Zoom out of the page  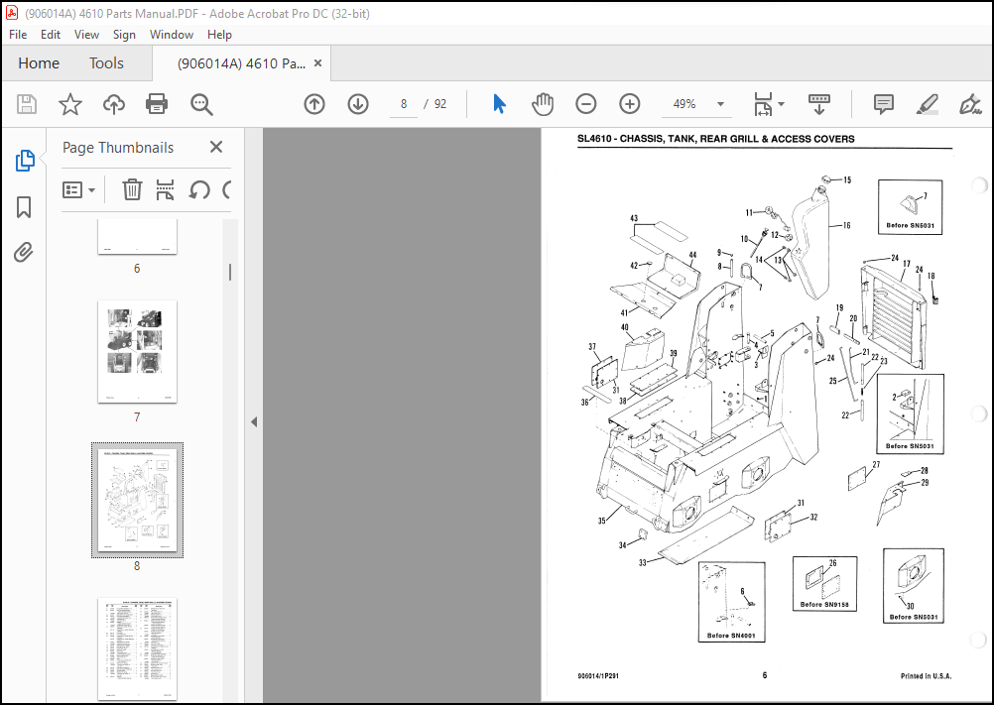585,104
